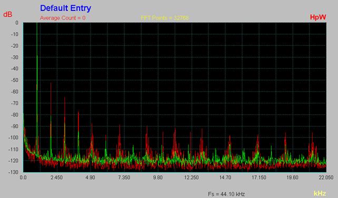Click the 9.80 frequency axis tick
The image size is (338, 198).
click(158, 178)
